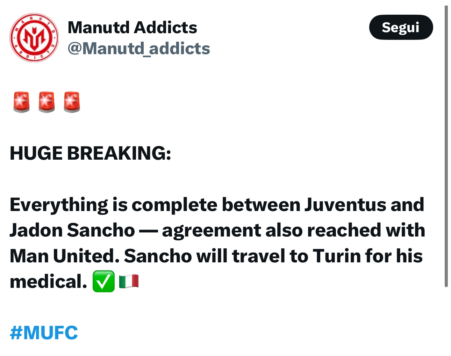
Task: Open the #MUFC hashtag
Action: [44, 333]
